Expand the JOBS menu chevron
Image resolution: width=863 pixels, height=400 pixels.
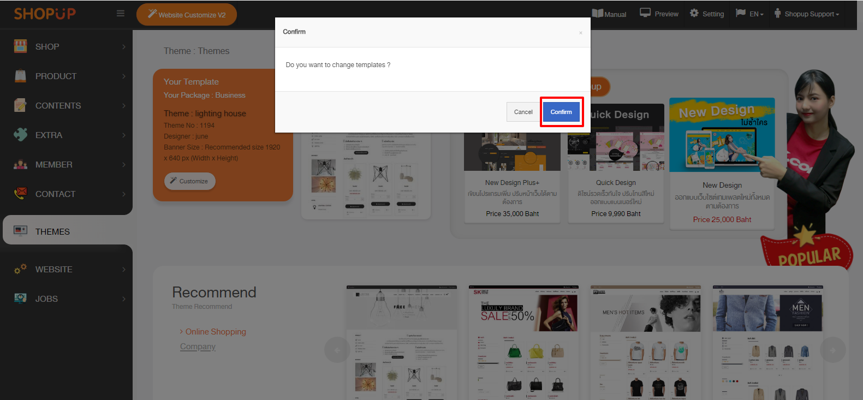[124, 299]
